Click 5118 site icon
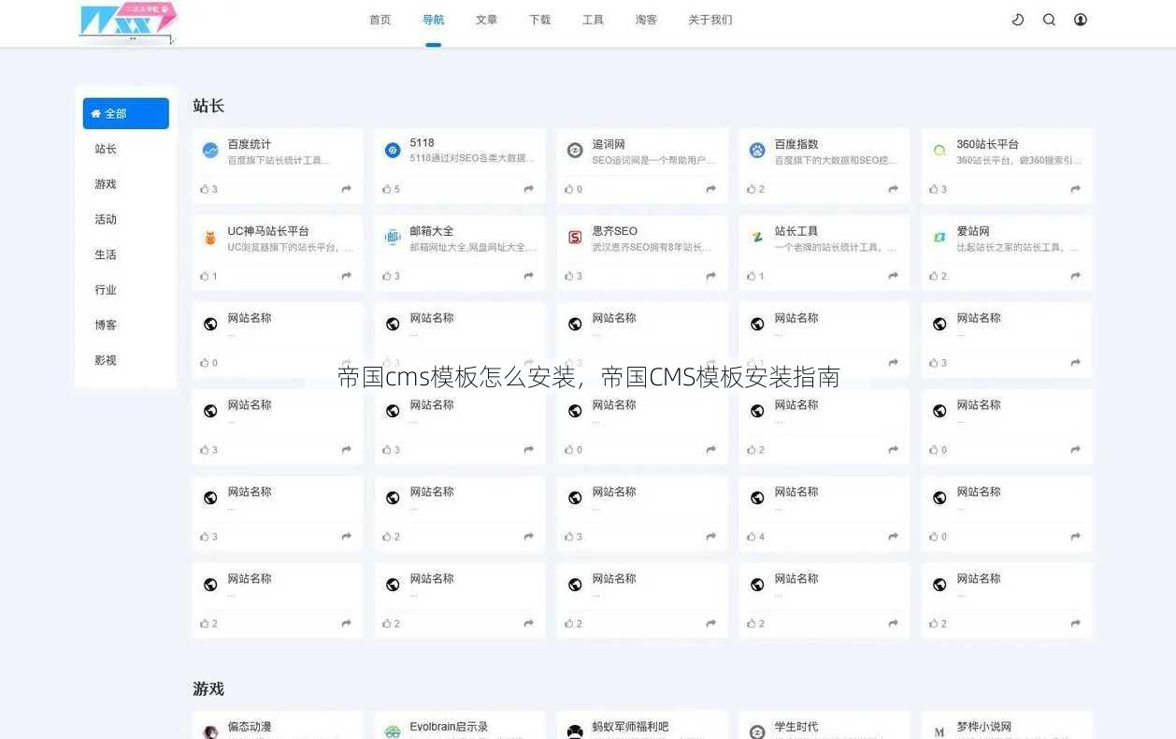This screenshot has height=739, width=1176. tap(393, 151)
